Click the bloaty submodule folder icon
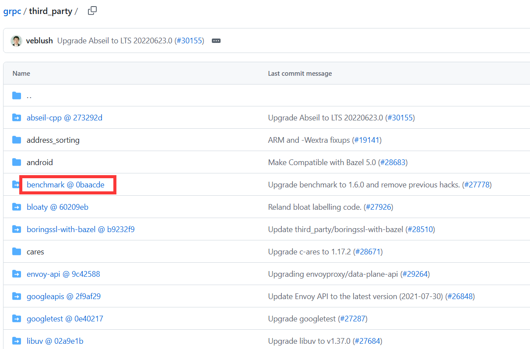Viewport: 530px width, 349px height. coord(16,207)
